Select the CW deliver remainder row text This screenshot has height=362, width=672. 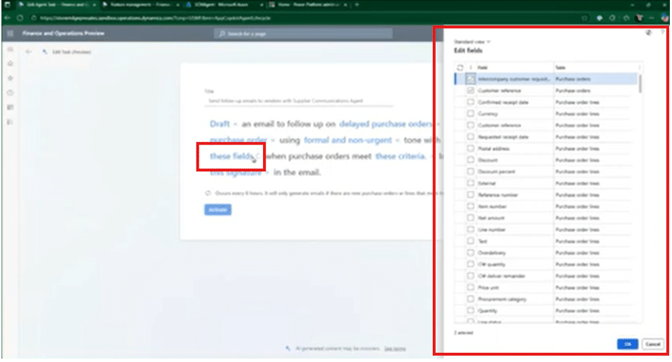coord(501,276)
